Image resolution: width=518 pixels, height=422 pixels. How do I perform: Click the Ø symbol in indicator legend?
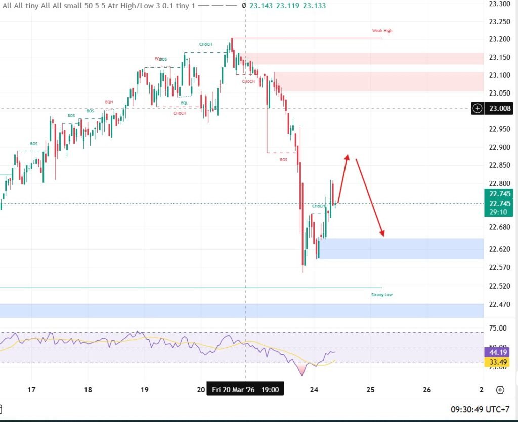(x=244, y=5)
